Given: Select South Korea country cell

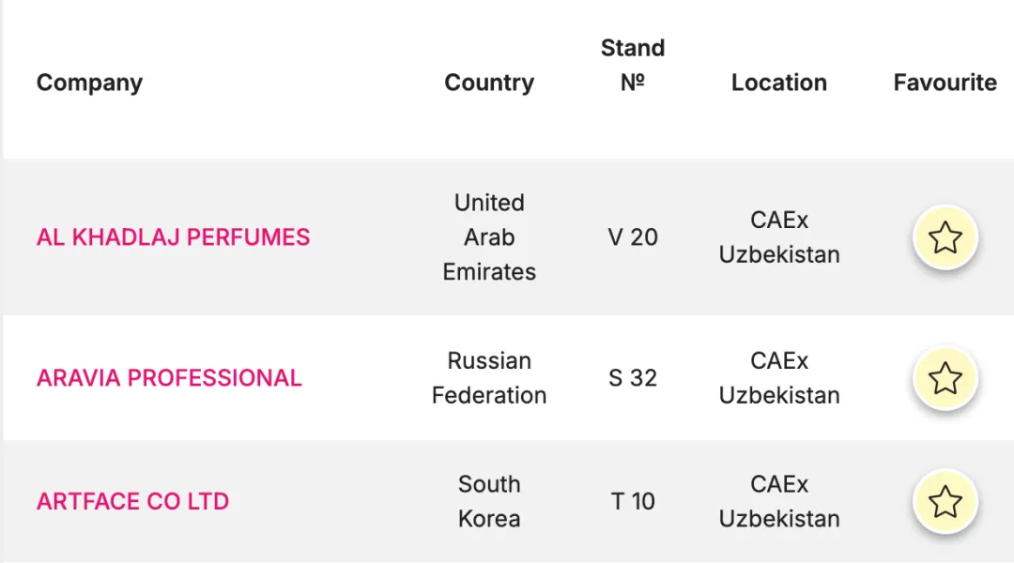Looking at the screenshot, I should (x=489, y=502).
